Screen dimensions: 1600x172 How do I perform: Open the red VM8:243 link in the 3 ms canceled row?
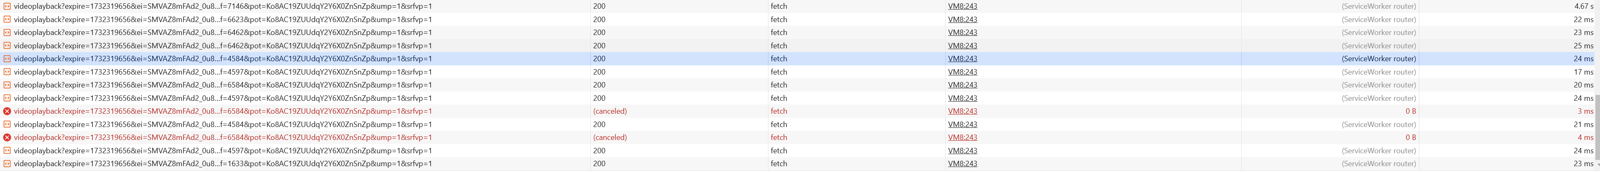(x=962, y=111)
